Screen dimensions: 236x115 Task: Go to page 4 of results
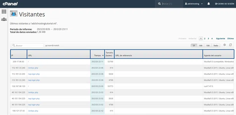212,38
